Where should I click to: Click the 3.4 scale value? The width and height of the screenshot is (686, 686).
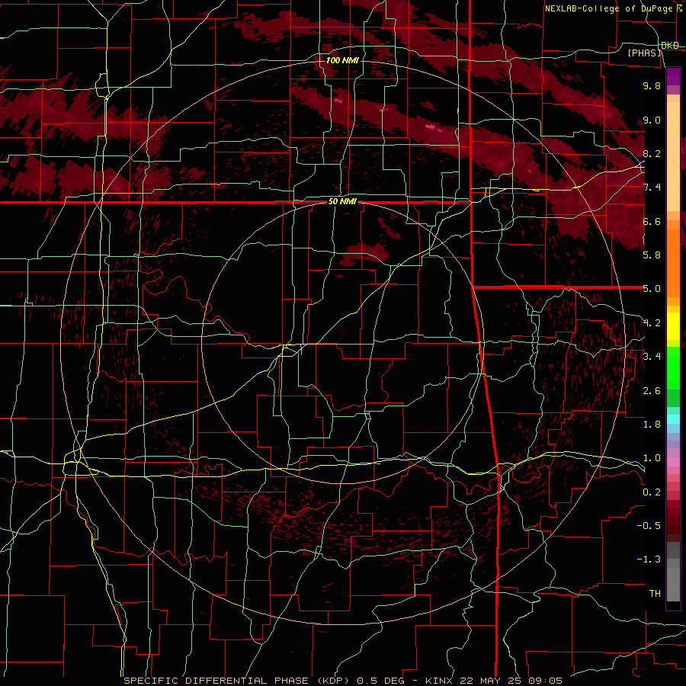point(652,357)
